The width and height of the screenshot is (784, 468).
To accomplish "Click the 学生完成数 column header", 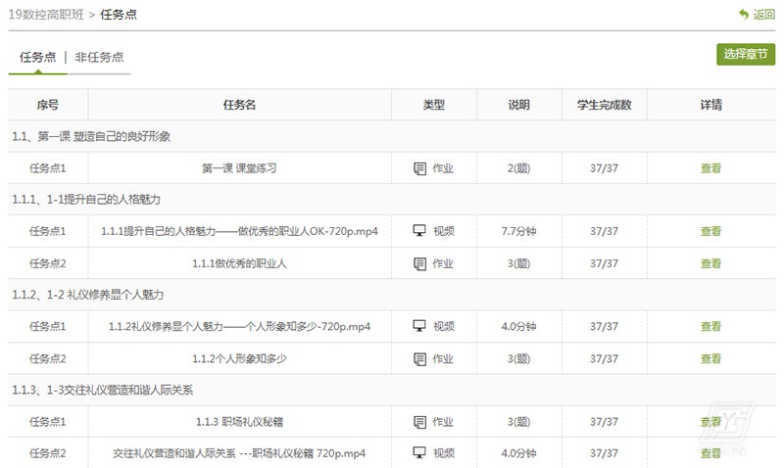I will pos(604,105).
